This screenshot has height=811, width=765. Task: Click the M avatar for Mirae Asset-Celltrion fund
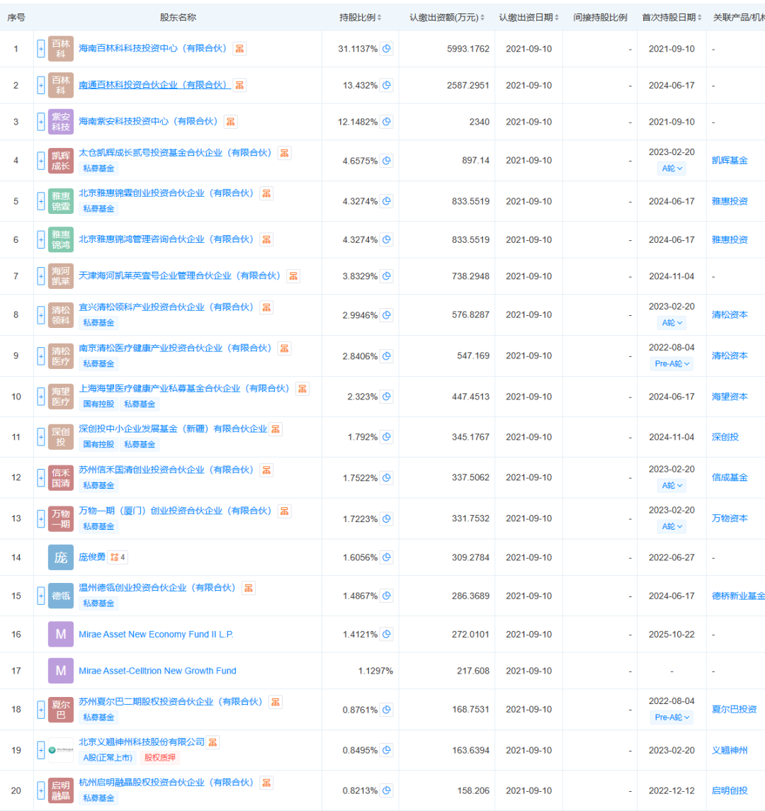coord(60,671)
